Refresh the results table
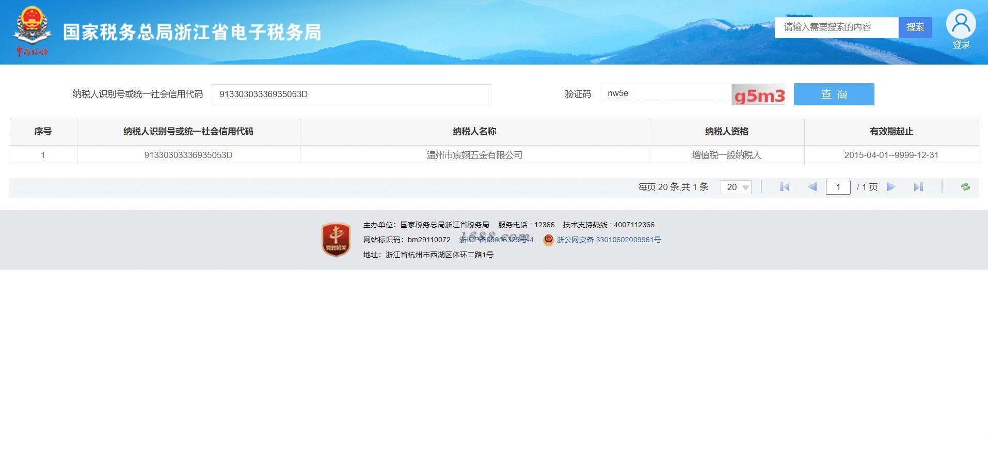988x471 pixels. [x=965, y=187]
